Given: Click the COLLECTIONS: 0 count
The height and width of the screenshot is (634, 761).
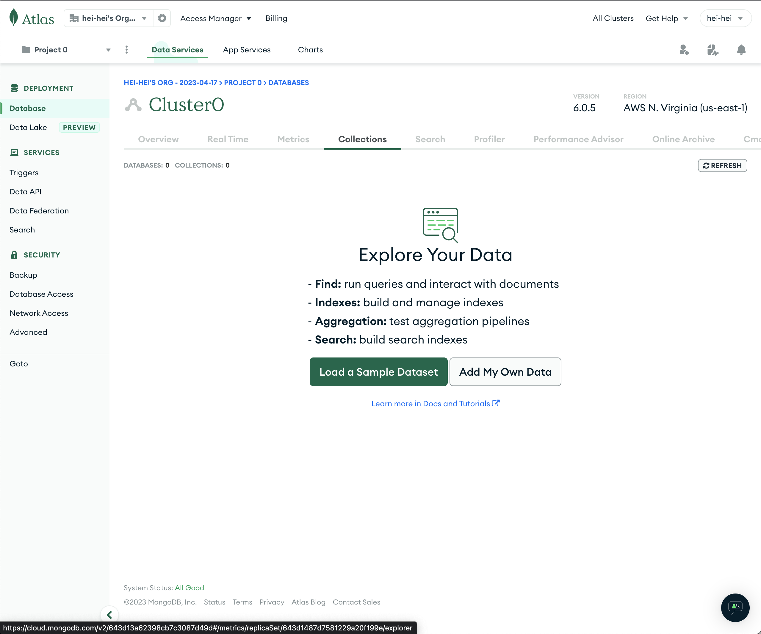Looking at the screenshot, I should pyautogui.click(x=202, y=165).
